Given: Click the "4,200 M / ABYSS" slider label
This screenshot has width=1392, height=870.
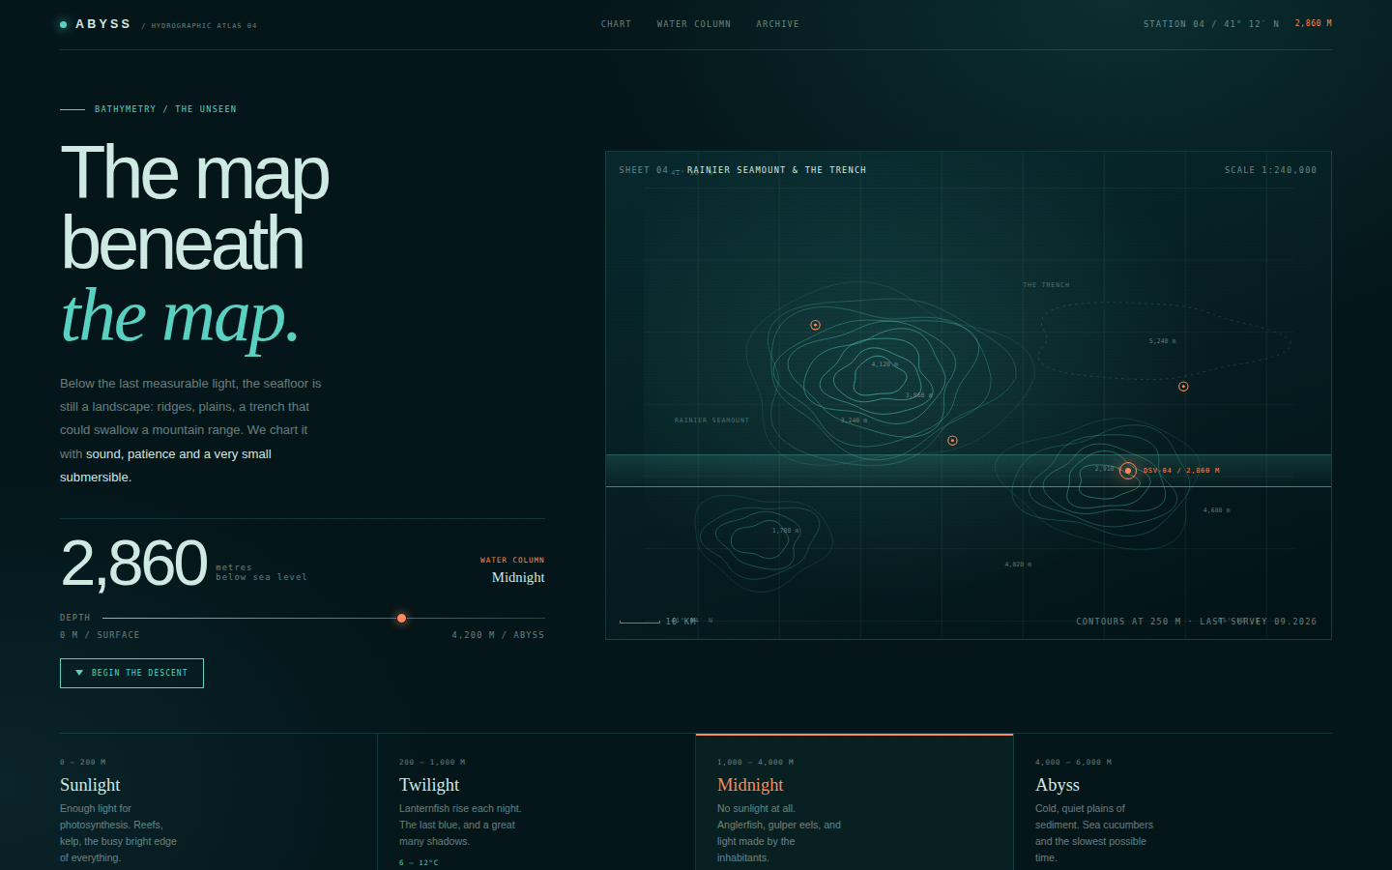Looking at the screenshot, I should (498, 635).
